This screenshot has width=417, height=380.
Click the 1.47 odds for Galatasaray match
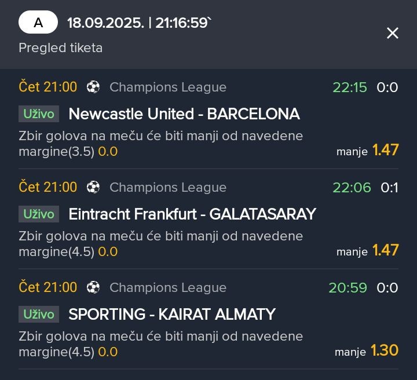pyautogui.click(x=385, y=250)
